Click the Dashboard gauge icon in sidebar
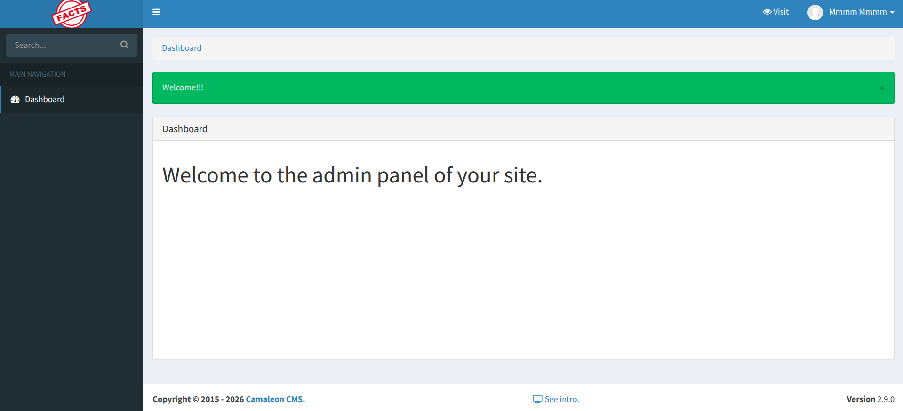 [15, 99]
